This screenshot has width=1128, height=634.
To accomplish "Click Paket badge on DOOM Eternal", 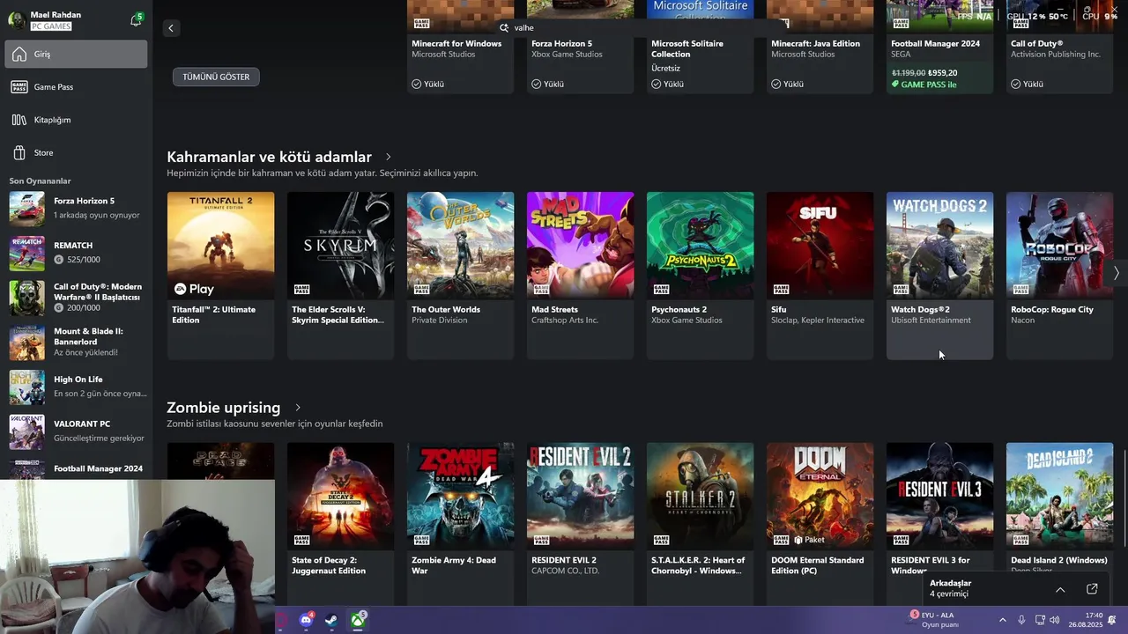I will coord(810,540).
